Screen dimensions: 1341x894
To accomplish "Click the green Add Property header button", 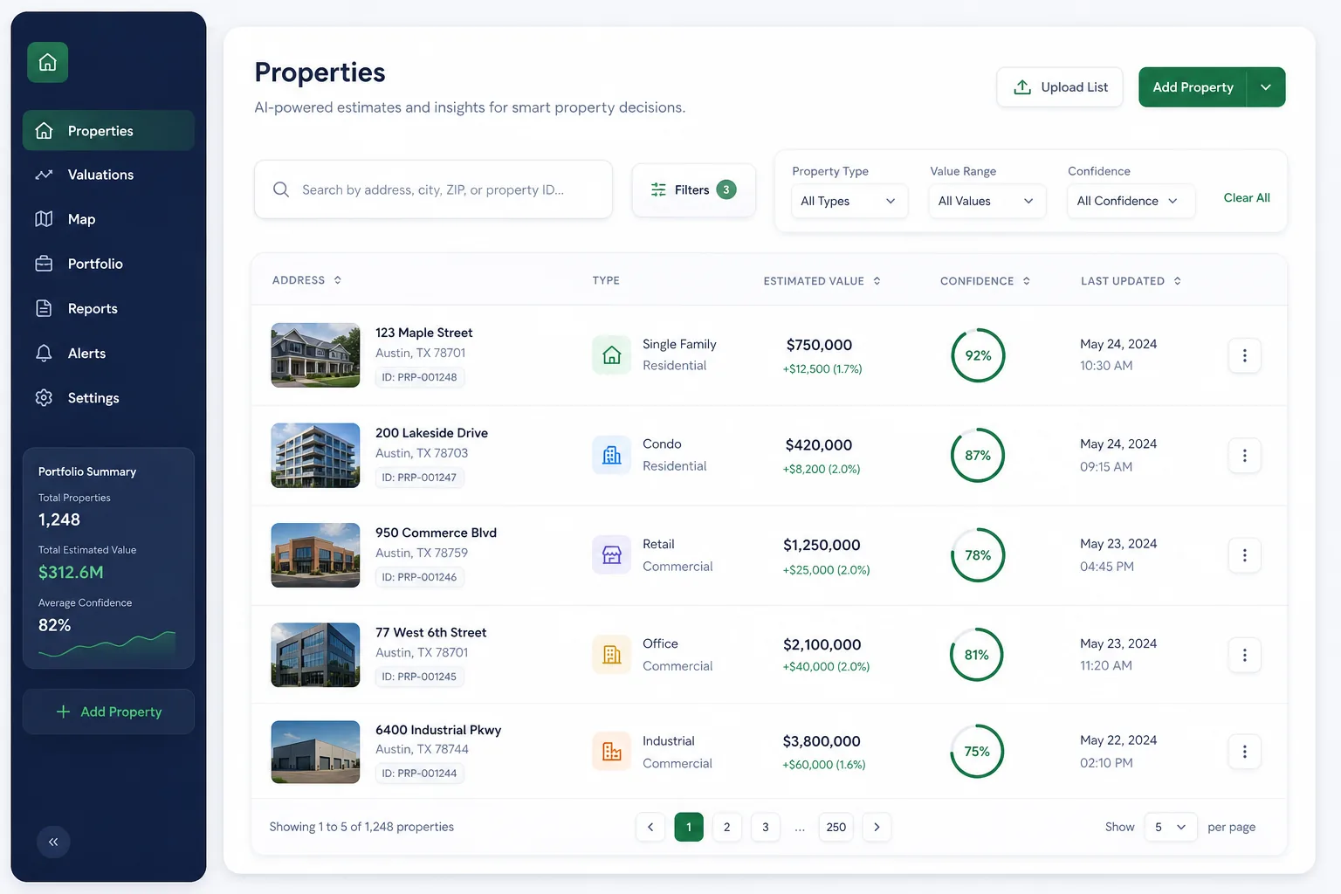I will 1193,87.
